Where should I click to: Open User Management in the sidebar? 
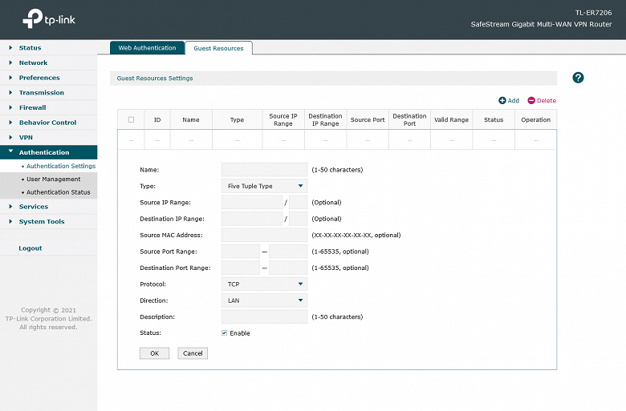[53, 179]
